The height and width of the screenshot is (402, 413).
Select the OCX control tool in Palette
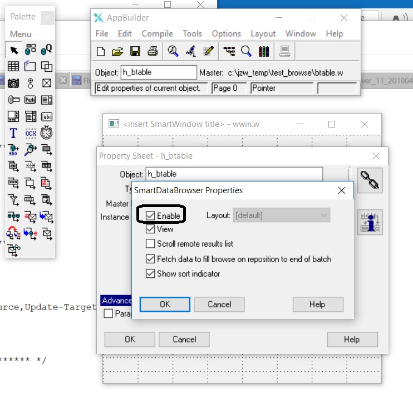pyautogui.click(x=30, y=133)
